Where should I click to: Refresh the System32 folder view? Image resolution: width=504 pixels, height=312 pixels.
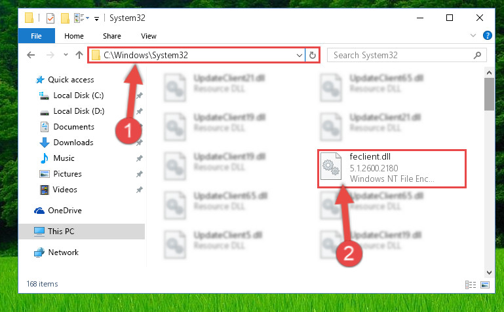tap(313, 55)
